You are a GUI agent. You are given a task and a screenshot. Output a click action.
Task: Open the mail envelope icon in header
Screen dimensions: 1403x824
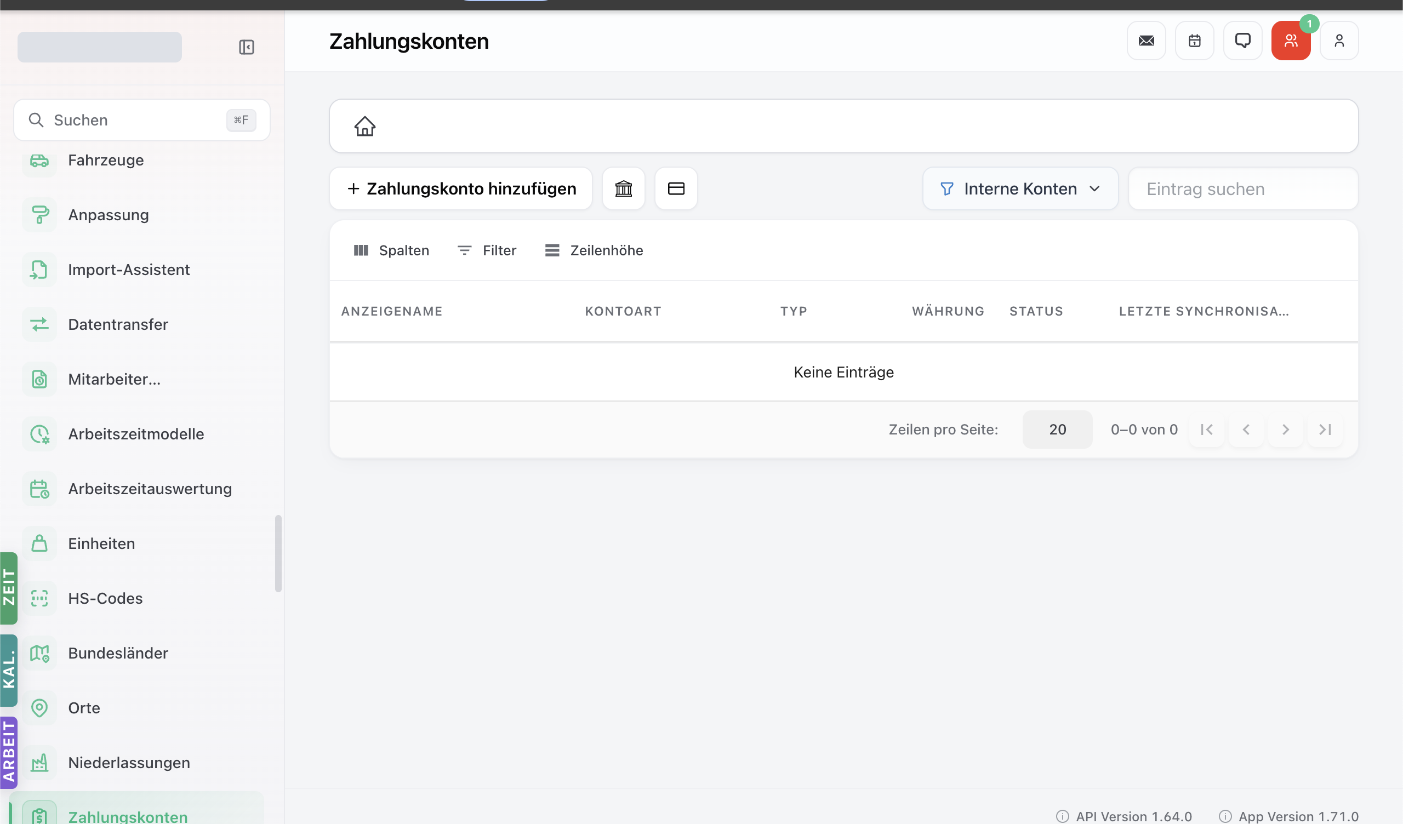point(1147,41)
